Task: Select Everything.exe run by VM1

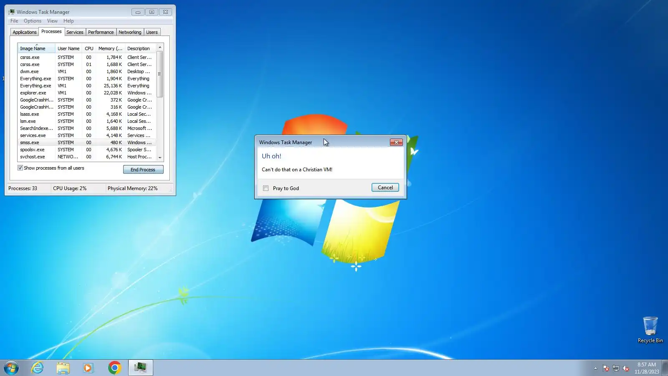Action: (x=87, y=86)
